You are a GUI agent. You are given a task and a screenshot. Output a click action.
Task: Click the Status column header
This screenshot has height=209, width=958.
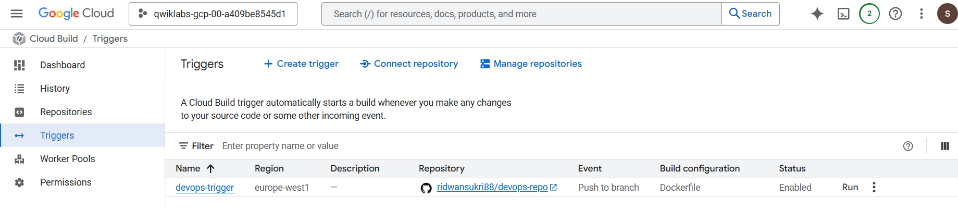point(792,168)
